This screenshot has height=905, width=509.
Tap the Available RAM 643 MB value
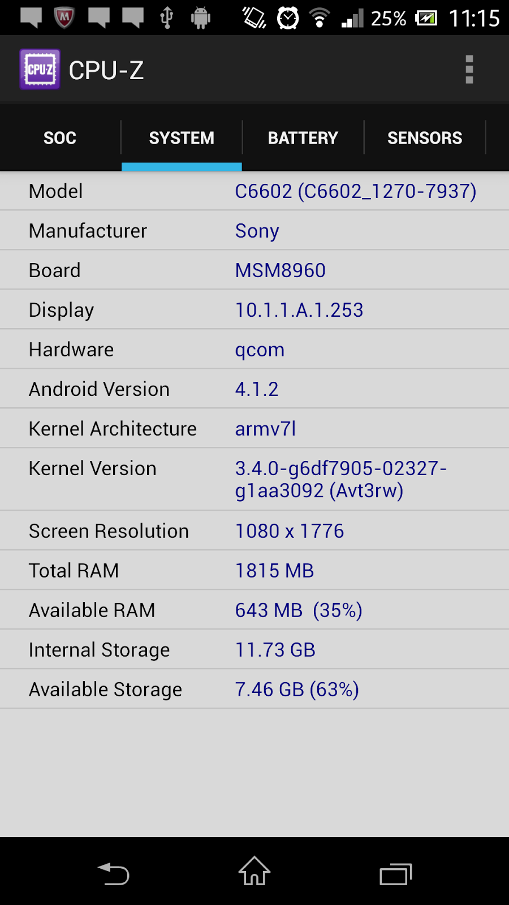(299, 610)
